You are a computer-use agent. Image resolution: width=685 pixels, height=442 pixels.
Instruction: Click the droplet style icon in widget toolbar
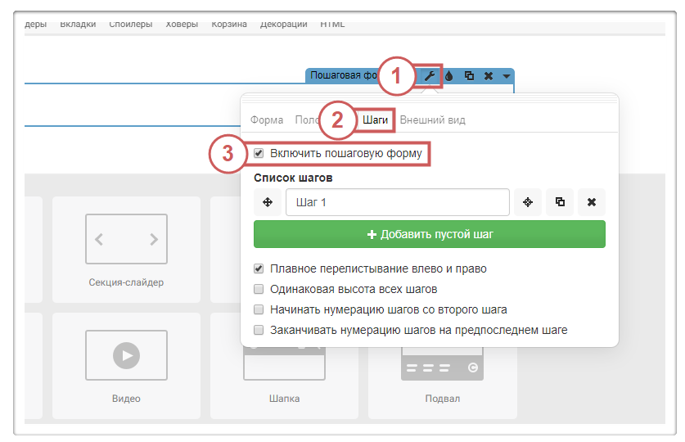448,76
